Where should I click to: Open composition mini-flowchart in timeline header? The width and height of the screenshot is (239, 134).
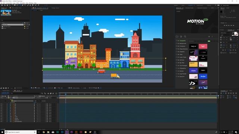pyautogui.click(x=42, y=93)
